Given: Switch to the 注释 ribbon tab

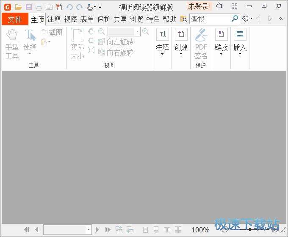Looking at the screenshot, I should (54, 19).
